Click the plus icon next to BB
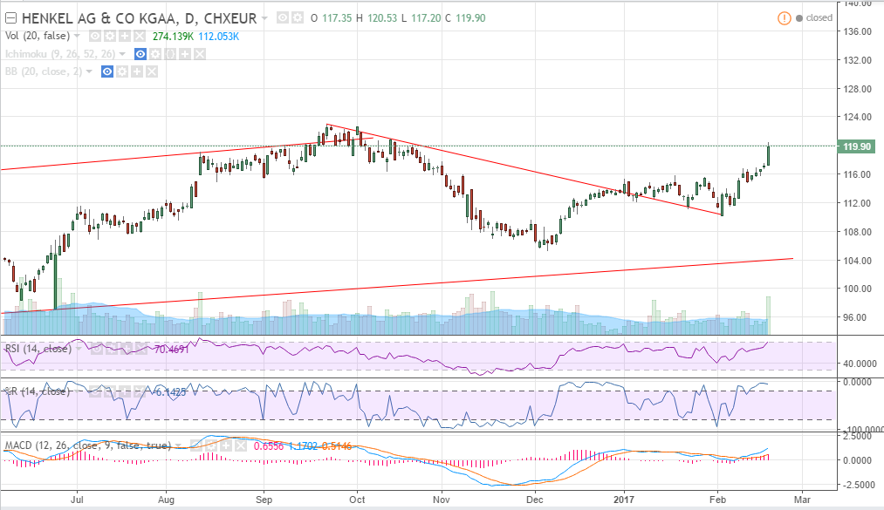Viewport: 884px width, 510px height. click(136, 71)
